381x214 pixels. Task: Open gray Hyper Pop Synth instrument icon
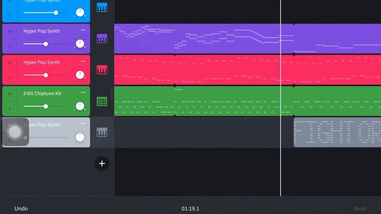[102, 132]
